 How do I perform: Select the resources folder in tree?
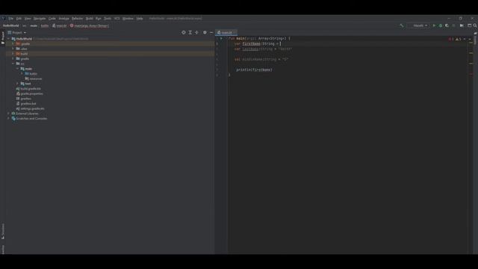pyautogui.click(x=34, y=78)
